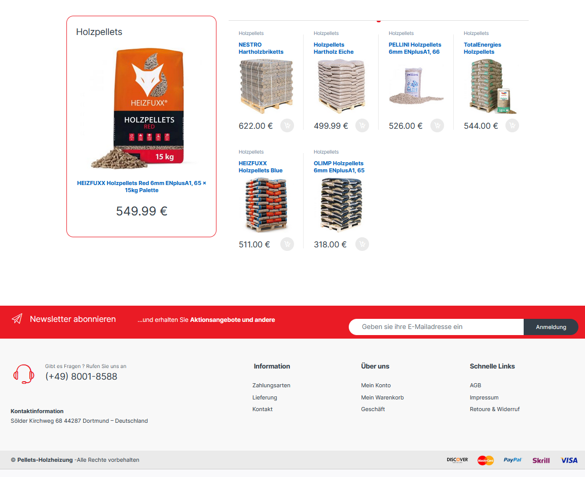Click the Pellets-Holzheizung copyright name
Viewport: 585px width, 477px height.
(45, 460)
